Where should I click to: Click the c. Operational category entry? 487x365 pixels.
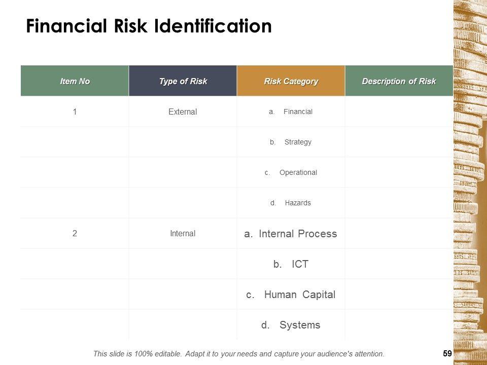[x=291, y=172]
